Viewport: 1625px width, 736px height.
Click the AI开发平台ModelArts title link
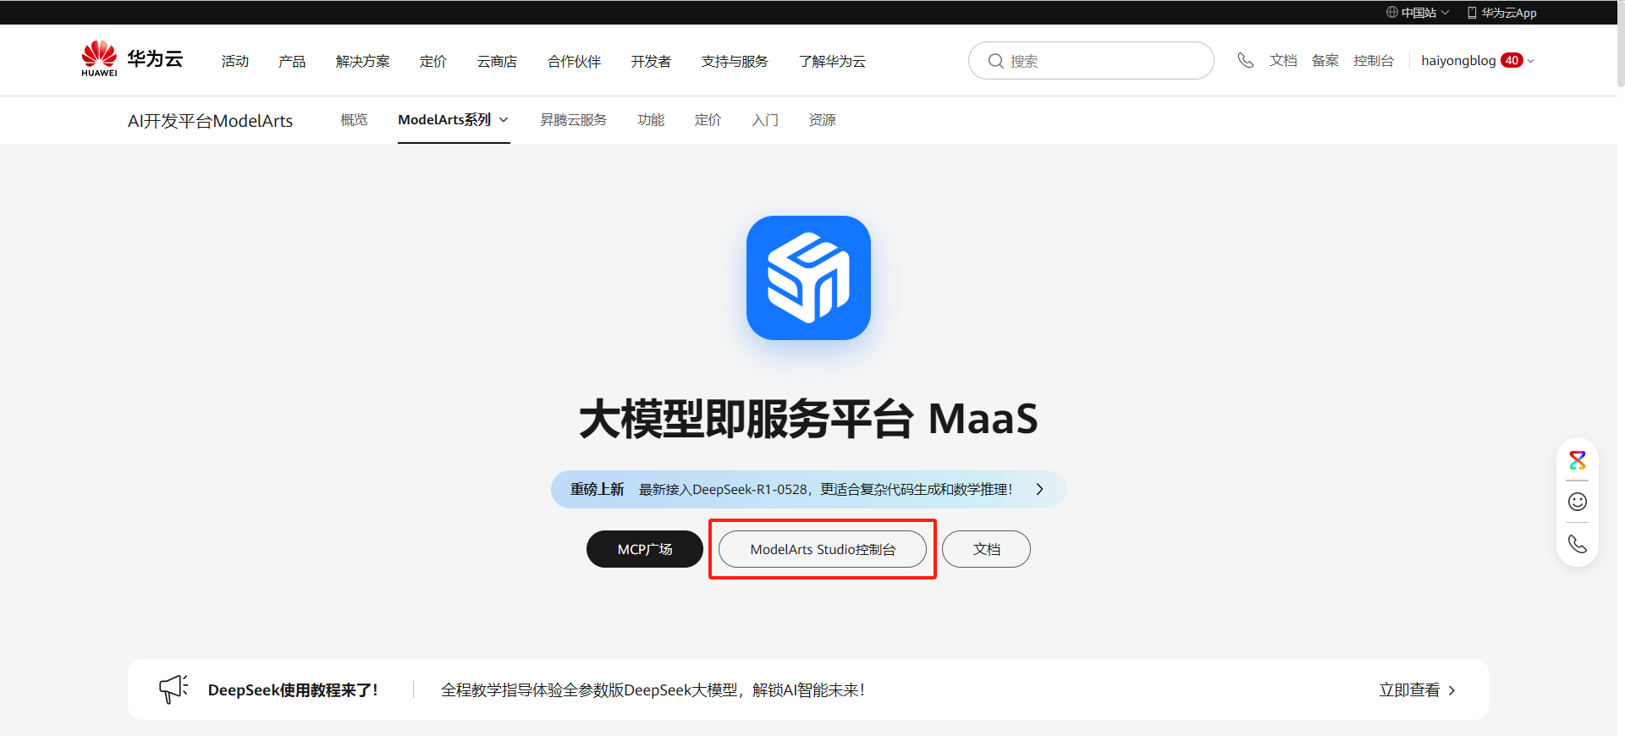(x=210, y=121)
